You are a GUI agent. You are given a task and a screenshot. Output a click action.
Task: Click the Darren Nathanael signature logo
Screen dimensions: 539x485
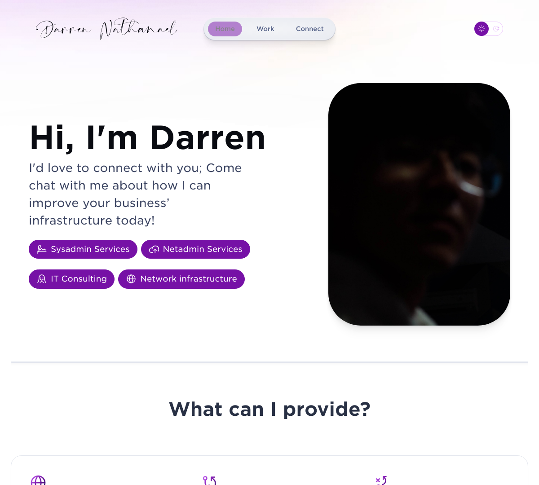pyautogui.click(x=106, y=29)
